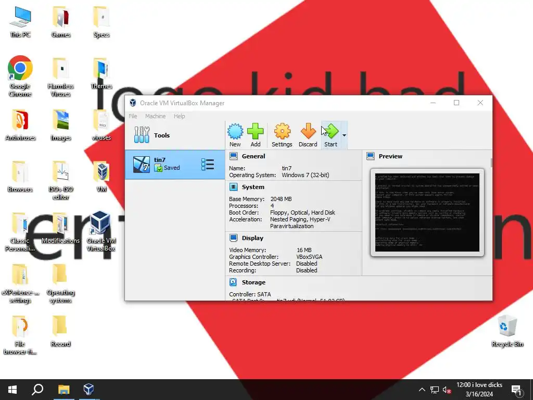Select the Record folder on desktop

[x=60, y=331]
